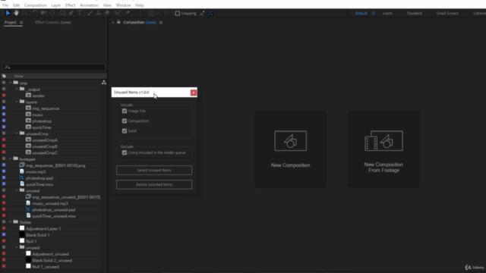Click Delete Selected Items button

[x=154, y=184]
